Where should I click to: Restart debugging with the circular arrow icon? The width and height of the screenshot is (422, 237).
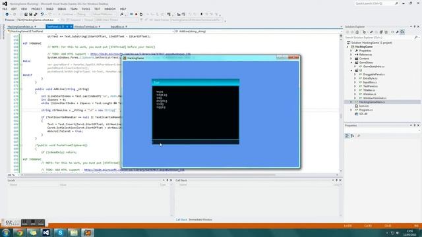click(141, 14)
